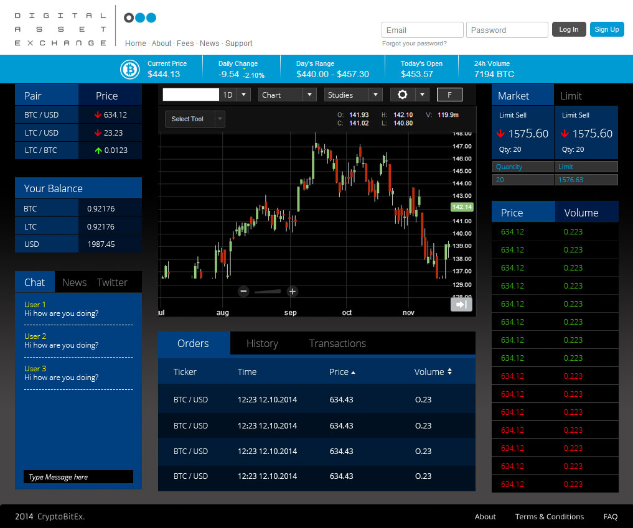633x528 pixels.
Task: Select the LTC / USD pair row
Action: pyautogui.click(x=78, y=132)
